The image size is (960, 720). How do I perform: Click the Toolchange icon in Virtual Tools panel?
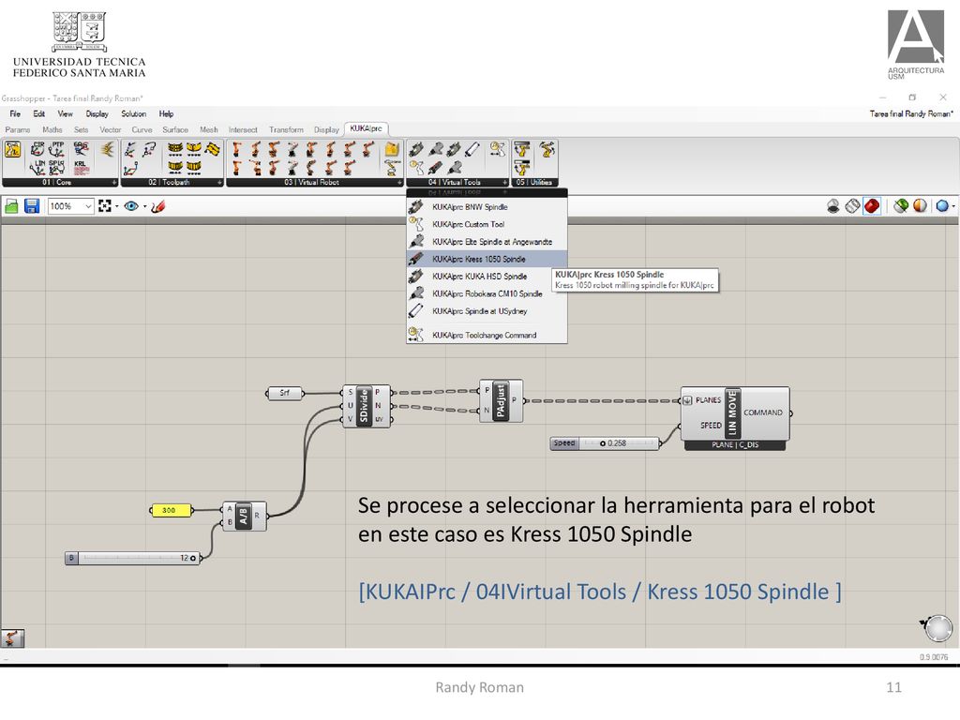click(497, 149)
